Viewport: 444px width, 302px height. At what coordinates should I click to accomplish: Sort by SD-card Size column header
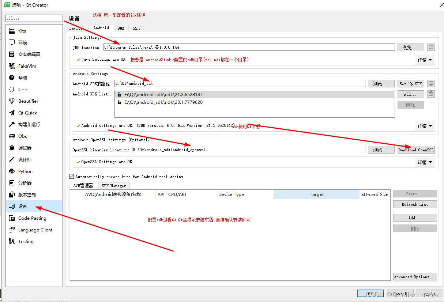point(375,194)
